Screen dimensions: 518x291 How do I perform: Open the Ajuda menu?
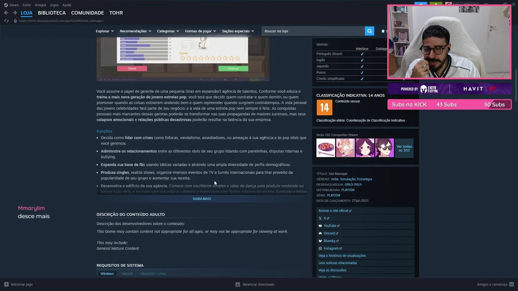click(x=67, y=5)
